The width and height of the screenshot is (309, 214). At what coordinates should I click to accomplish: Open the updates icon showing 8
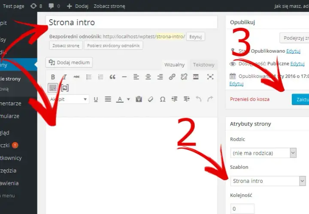[x=36, y=6]
